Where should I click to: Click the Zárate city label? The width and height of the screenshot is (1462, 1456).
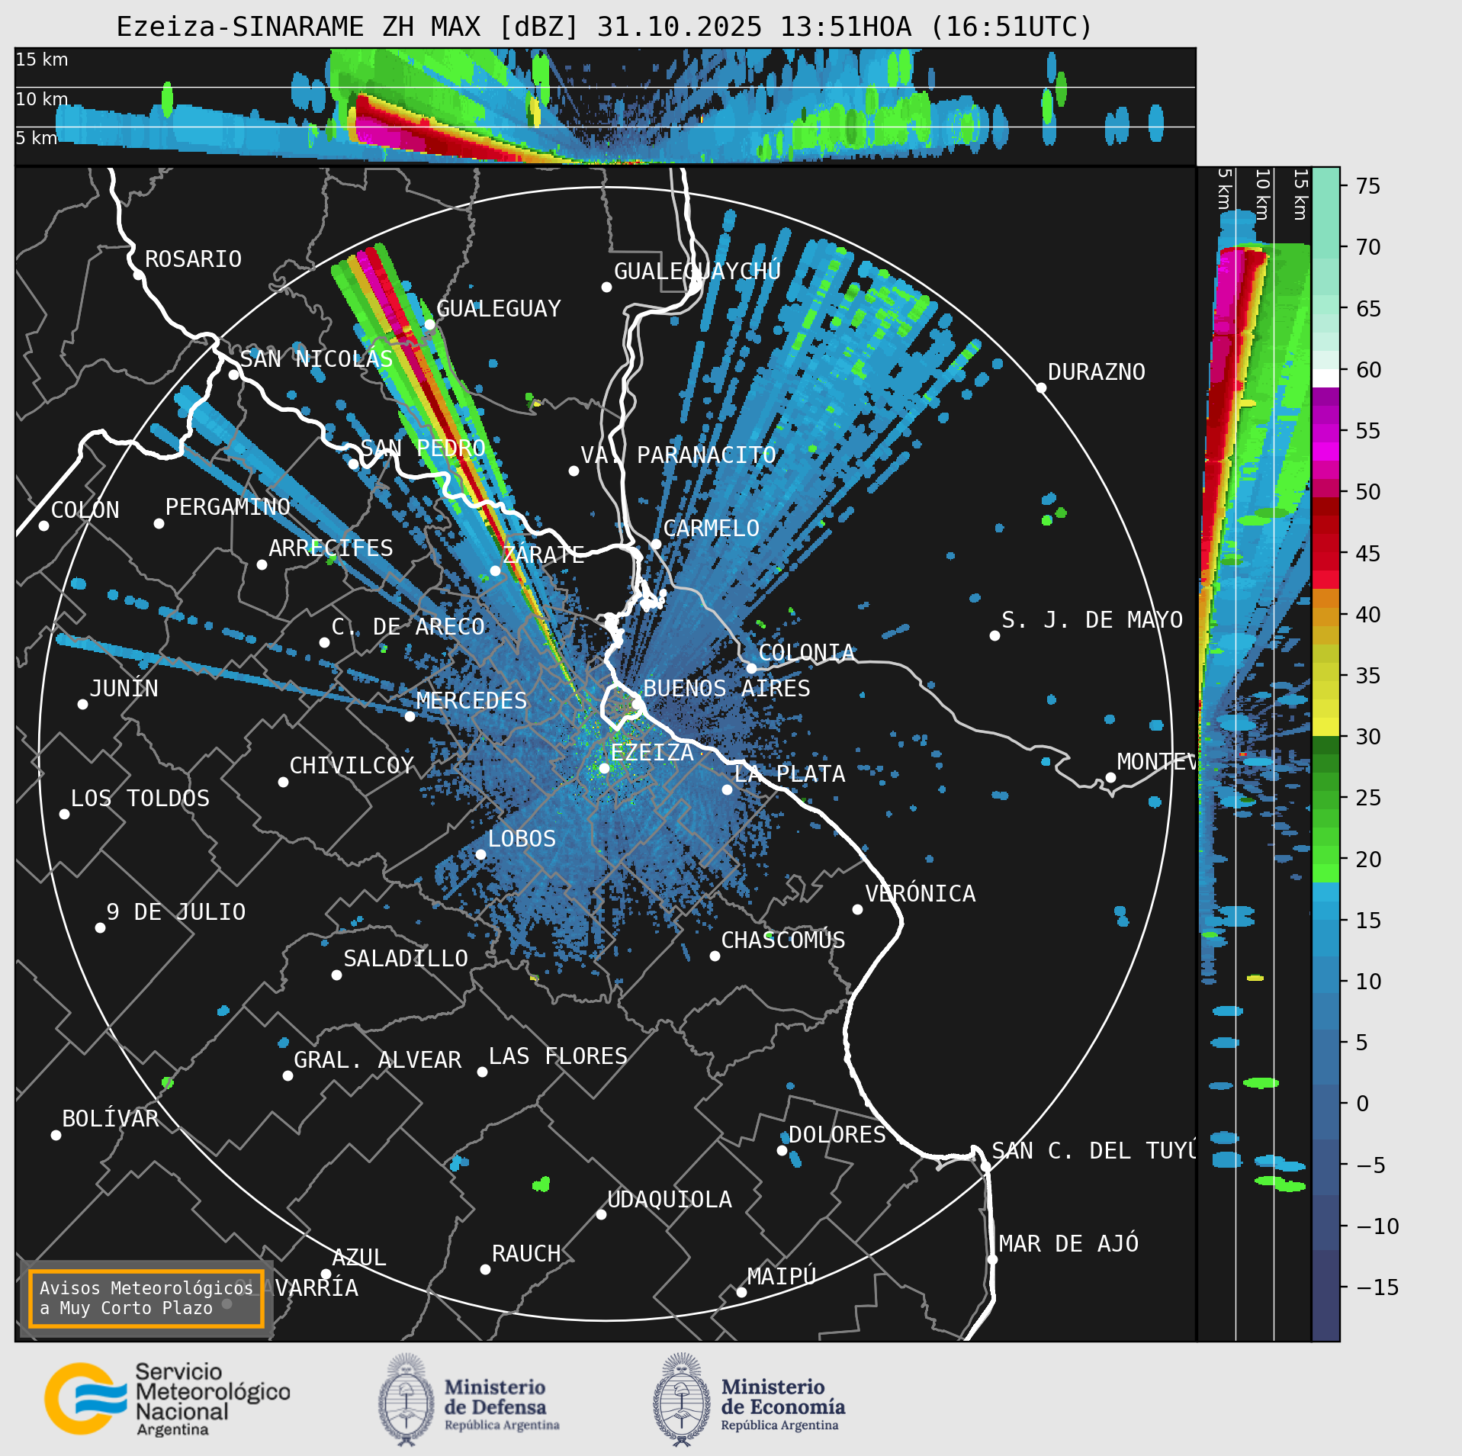(543, 554)
